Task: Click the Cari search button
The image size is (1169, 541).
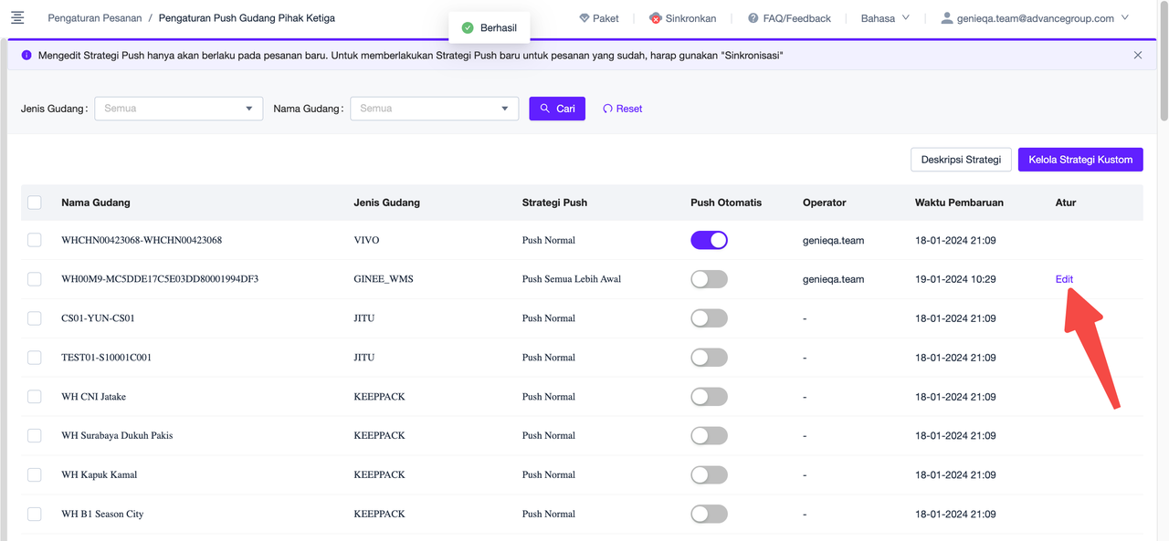Action: pyautogui.click(x=557, y=109)
